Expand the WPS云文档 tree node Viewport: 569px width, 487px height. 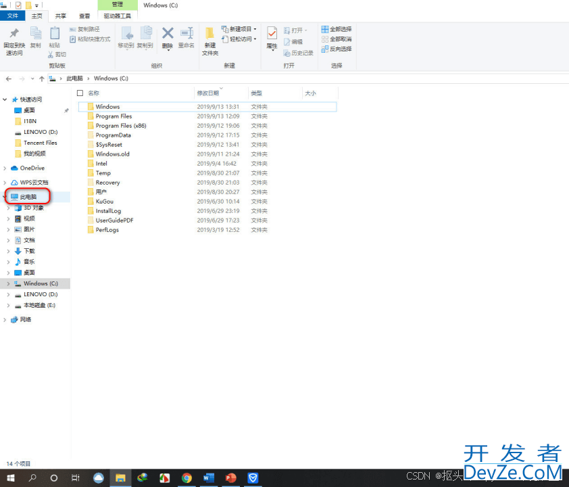tap(5, 183)
